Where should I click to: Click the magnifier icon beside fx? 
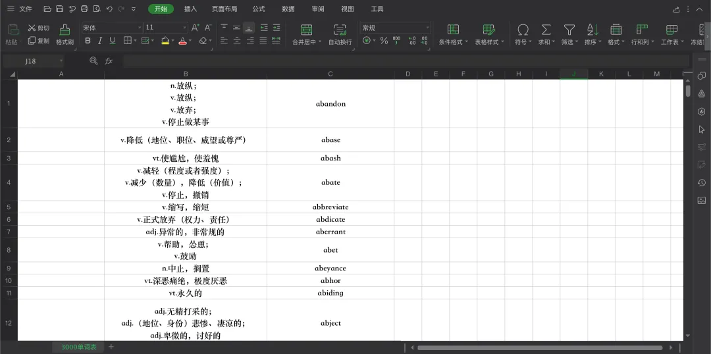click(93, 61)
